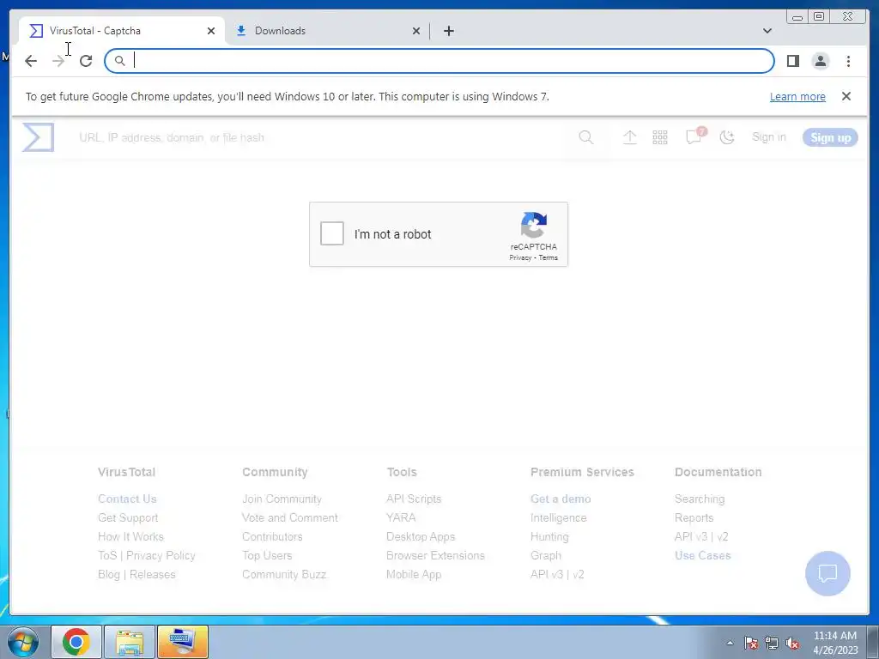879x659 pixels.
Task: Open the apps grid icon
Action: (x=660, y=137)
